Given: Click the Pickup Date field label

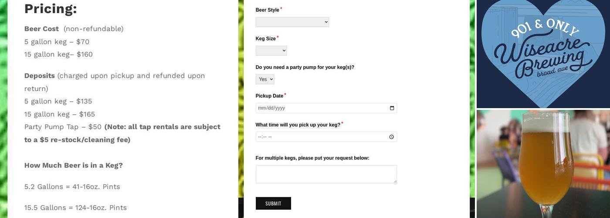Looking at the screenshot, I should (x=269, y=96).
